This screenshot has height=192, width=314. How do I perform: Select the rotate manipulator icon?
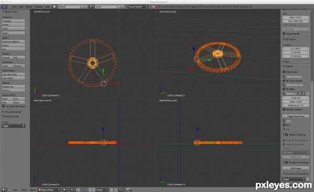90,189
